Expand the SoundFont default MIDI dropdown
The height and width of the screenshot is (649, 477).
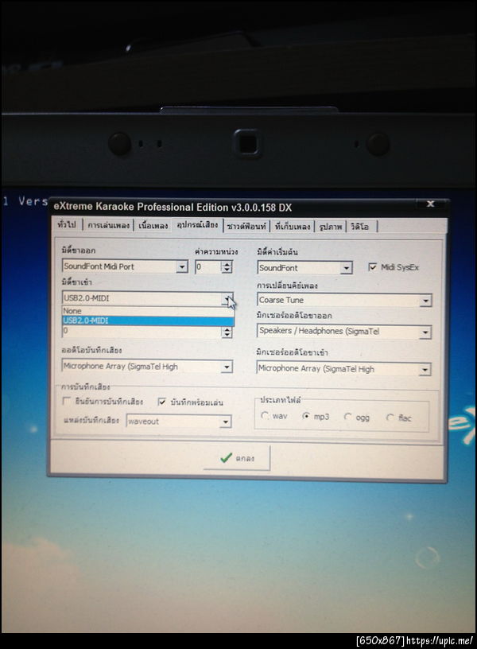pyautogui.click(x=346, y=268)
